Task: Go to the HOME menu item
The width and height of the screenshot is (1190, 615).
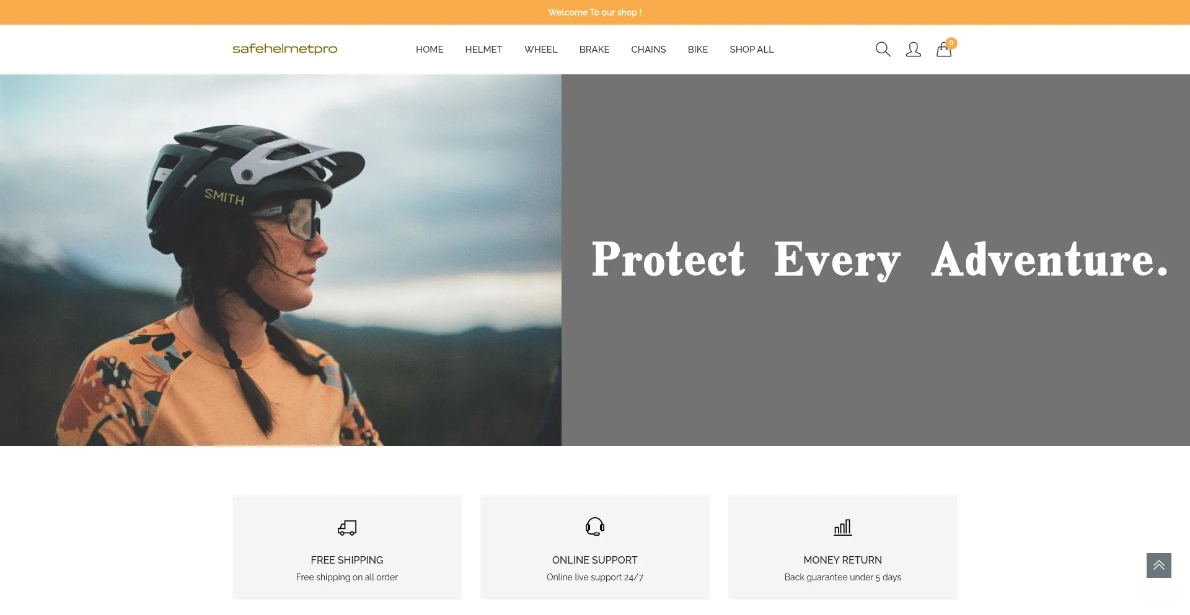Action: pyautogui.click(x=430, y=50)
